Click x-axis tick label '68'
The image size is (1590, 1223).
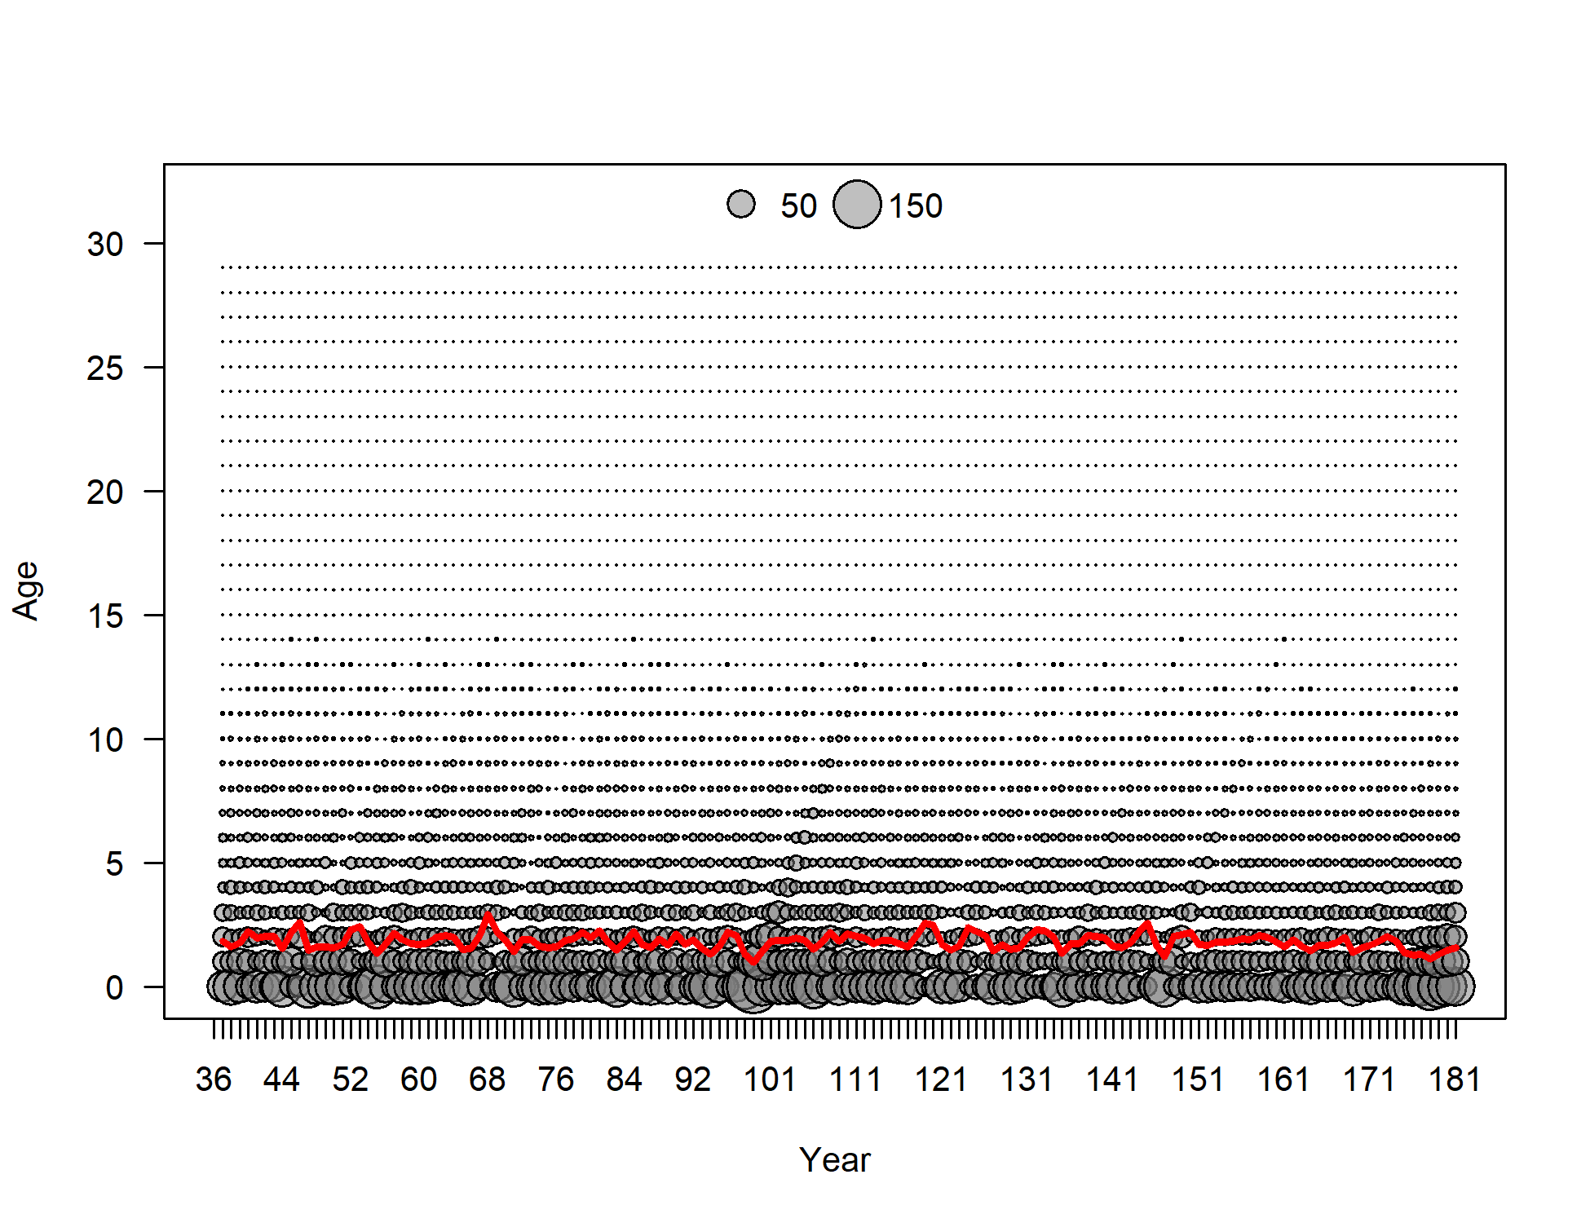pos(488,1079)
